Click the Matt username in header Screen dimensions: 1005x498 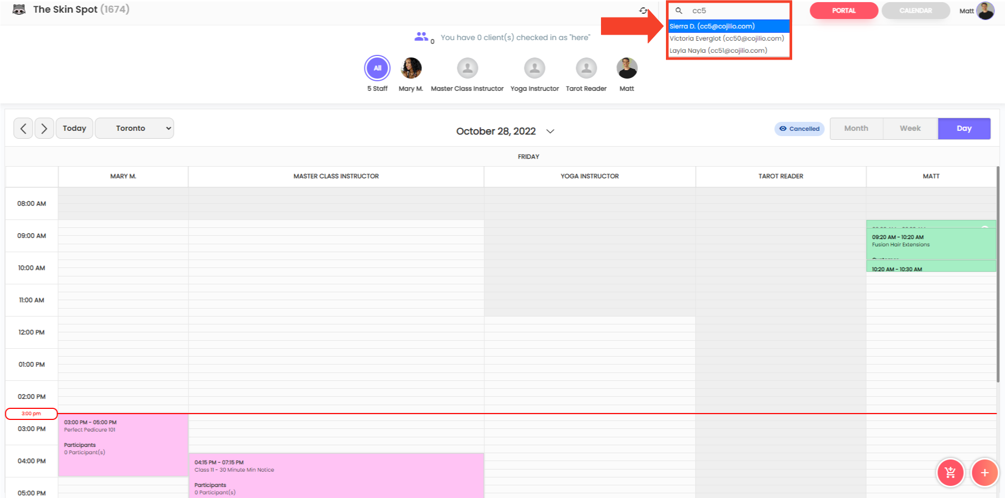pyautogui.click(x=966, y=11)
